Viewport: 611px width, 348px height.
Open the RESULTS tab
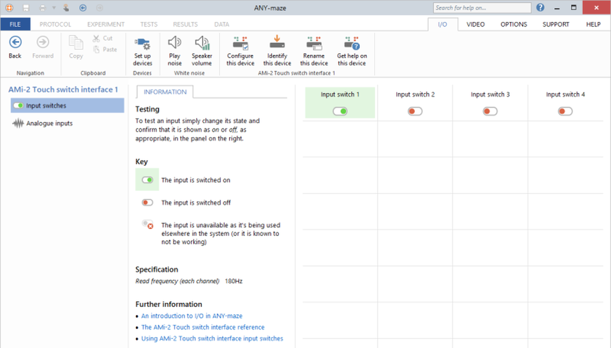pos(185,24)
